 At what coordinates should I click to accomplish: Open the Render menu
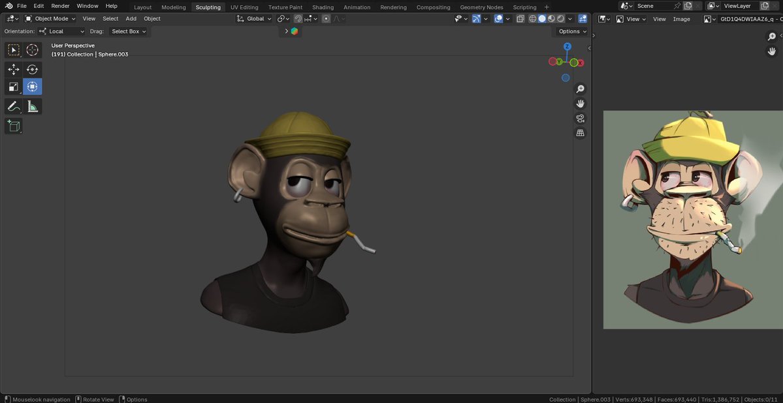pyautogui.click(x=61, y=6)
